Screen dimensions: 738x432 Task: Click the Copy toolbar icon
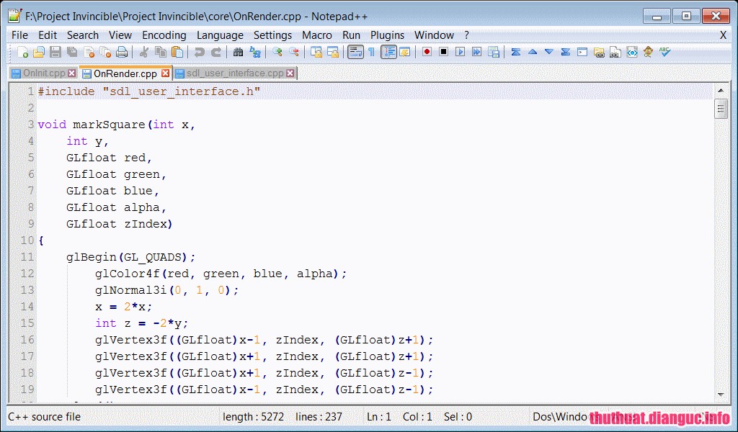click(x=161, y=52)
